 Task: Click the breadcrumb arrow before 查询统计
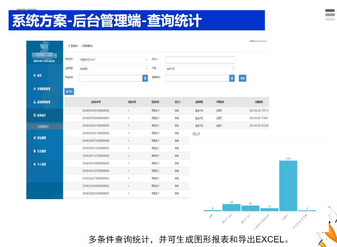pyautogui.click(x=69, y=46)
